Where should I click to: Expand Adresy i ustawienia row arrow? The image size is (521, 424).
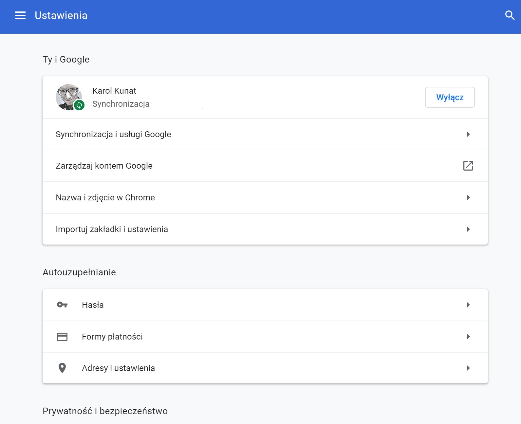468,368
